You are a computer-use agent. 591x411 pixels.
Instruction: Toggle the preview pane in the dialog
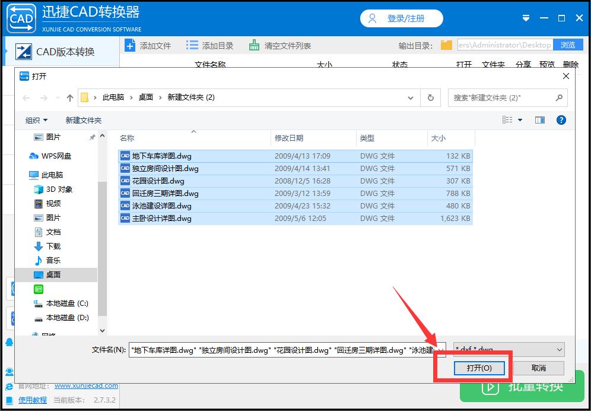coord(539,119)
